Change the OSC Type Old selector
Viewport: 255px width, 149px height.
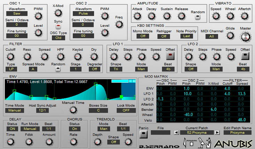click(x=59, y=38)
